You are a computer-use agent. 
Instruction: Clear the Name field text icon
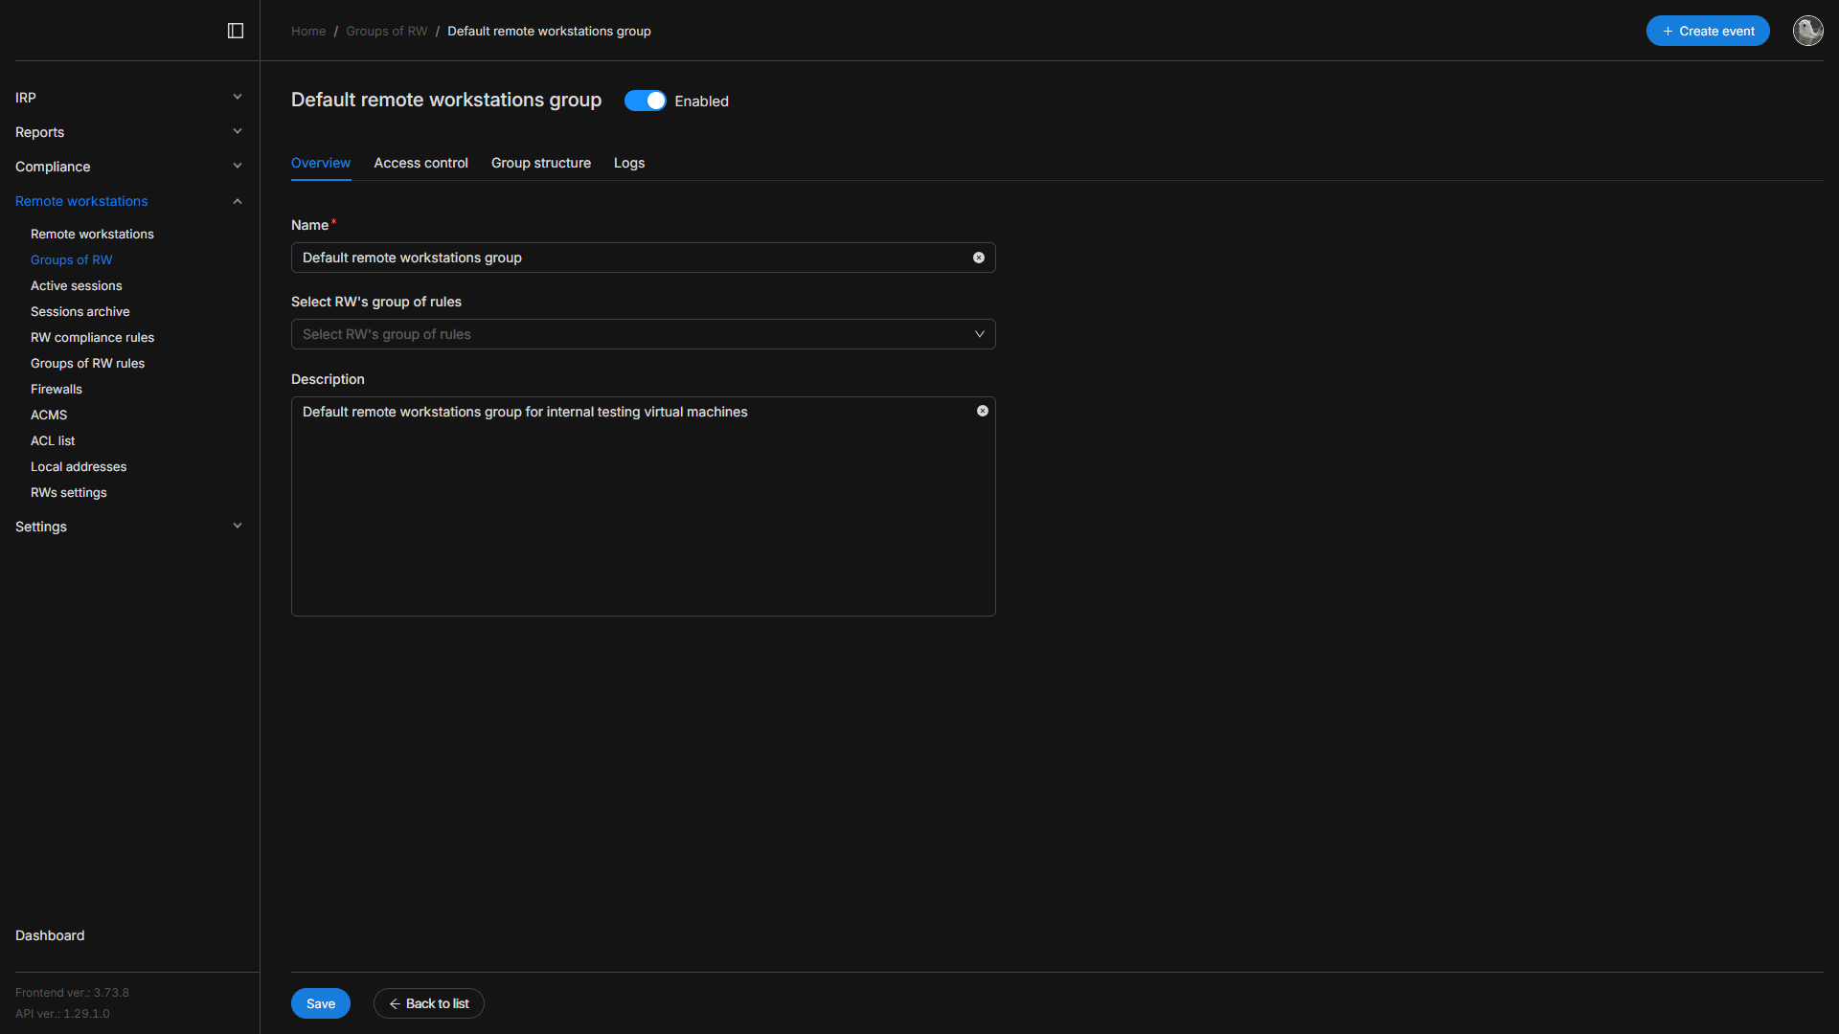point(979,258)
